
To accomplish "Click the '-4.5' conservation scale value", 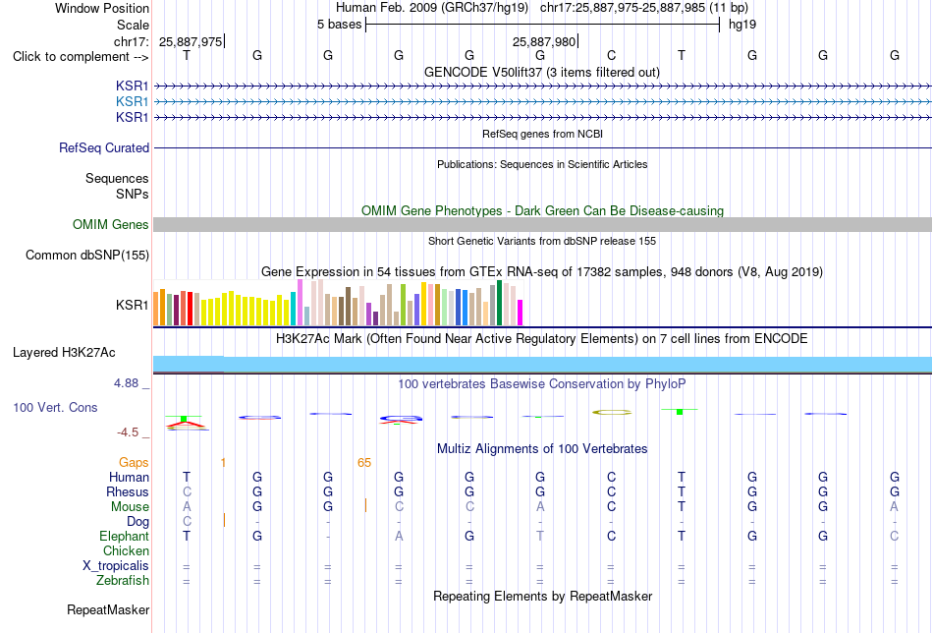I will point(128,432).
